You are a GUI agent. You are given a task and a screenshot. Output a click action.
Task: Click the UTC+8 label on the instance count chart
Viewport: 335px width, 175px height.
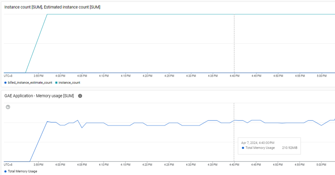pyautogui.click(x=8, y=76)
